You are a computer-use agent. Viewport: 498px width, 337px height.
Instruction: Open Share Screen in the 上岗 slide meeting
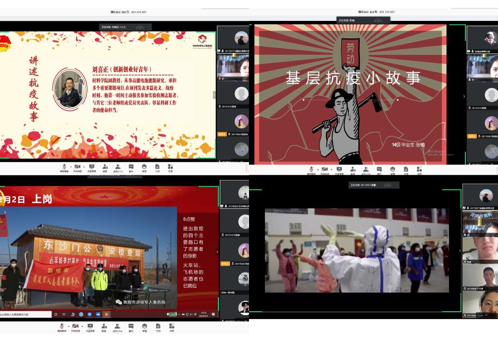click(90, 328)
